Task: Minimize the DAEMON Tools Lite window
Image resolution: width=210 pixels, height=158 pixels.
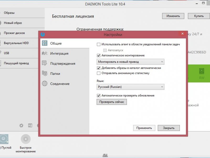Action: coord(197,4)
